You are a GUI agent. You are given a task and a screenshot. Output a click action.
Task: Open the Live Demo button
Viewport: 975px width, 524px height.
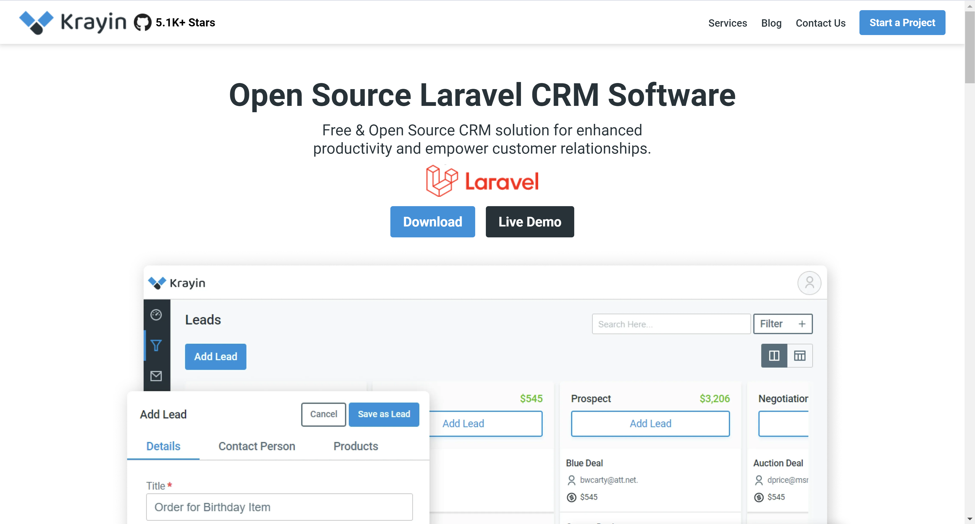530,222
